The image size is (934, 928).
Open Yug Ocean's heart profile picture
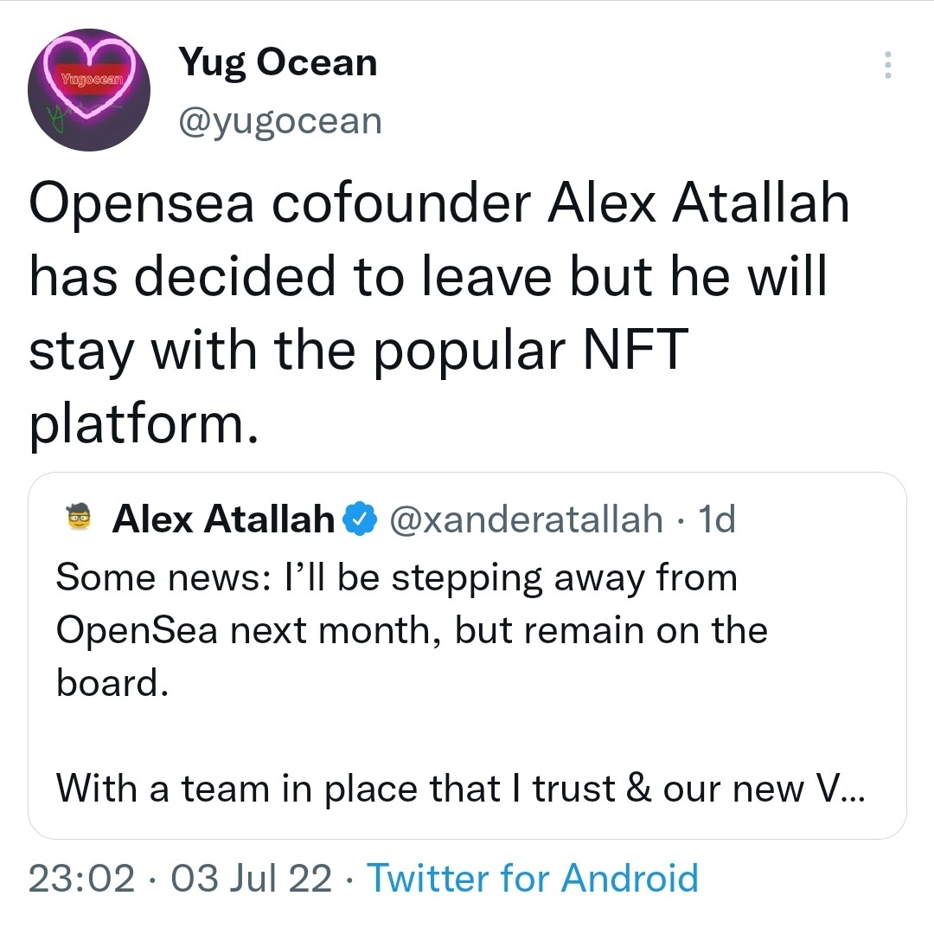click(88, 90)
